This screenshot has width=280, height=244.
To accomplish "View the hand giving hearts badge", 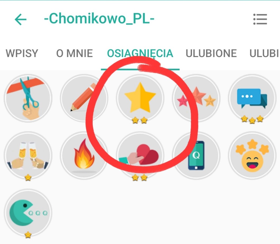I will point(140,156).
